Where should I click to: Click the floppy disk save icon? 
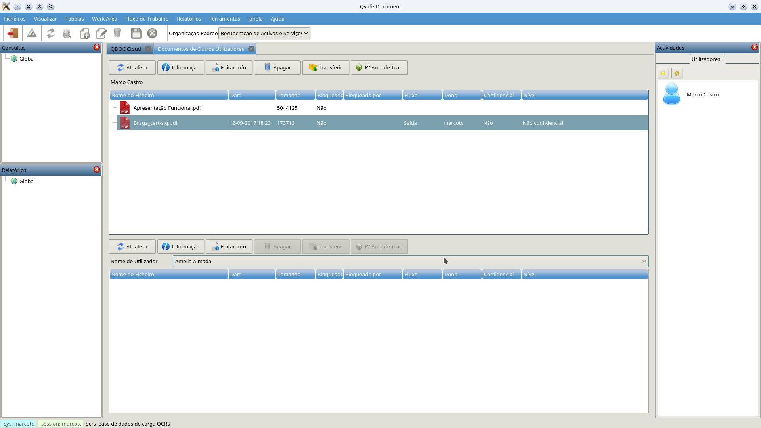click(136, 33)
